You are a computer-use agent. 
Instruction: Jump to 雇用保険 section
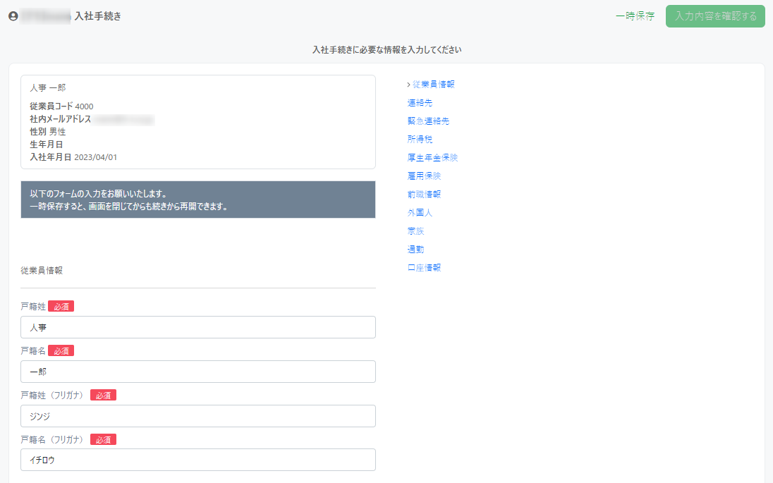(424, 176)
